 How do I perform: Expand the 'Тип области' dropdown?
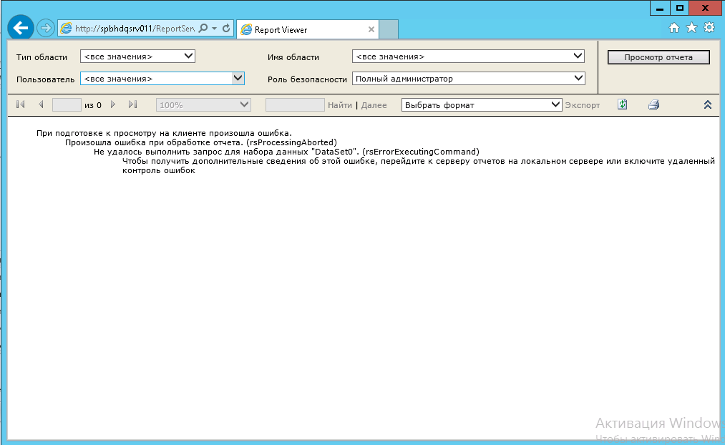(x=188, y=57)
